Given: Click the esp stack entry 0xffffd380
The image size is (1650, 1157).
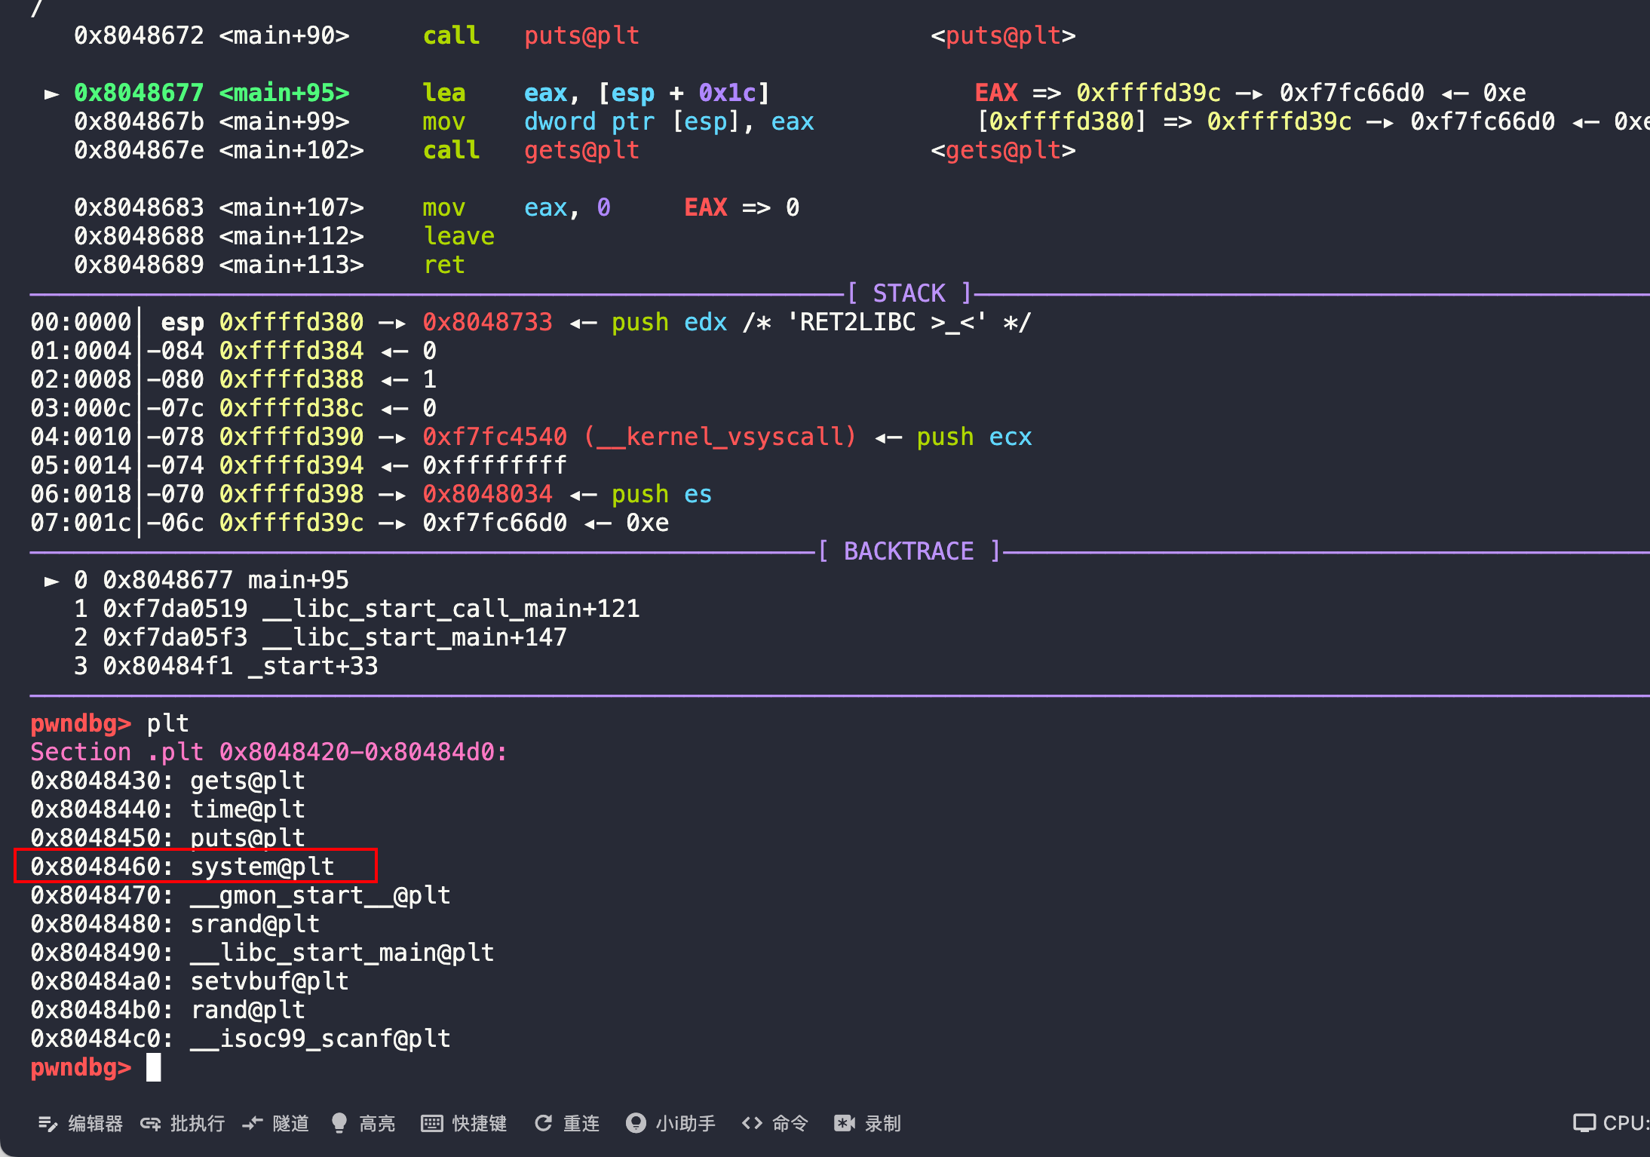Looking at the screenshot, I should [x=291, y=322].
